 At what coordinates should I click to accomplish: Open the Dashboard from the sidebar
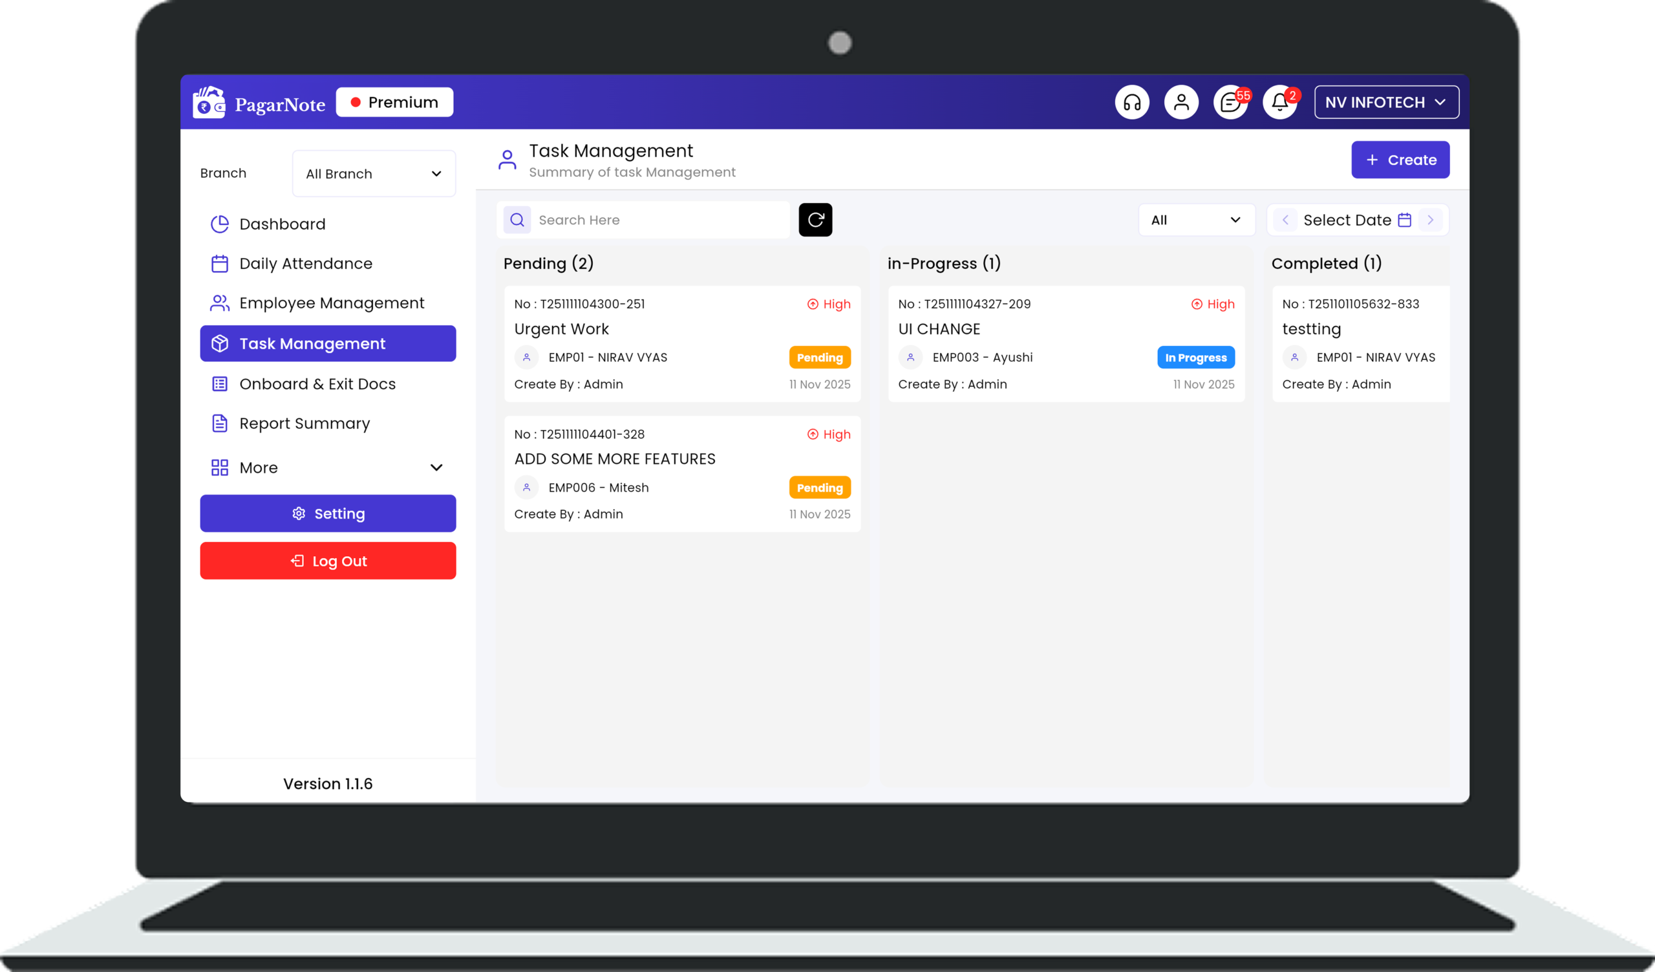coord(282,223)
